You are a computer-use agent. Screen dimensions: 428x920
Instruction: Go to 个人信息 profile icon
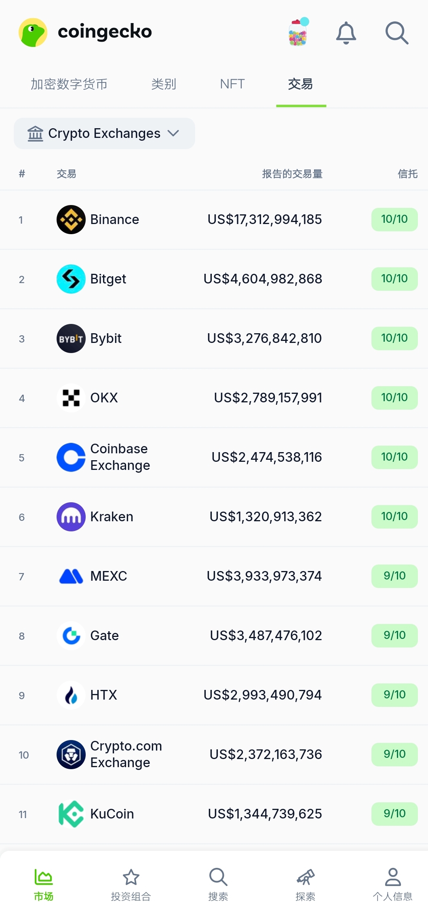click(393, 877)
